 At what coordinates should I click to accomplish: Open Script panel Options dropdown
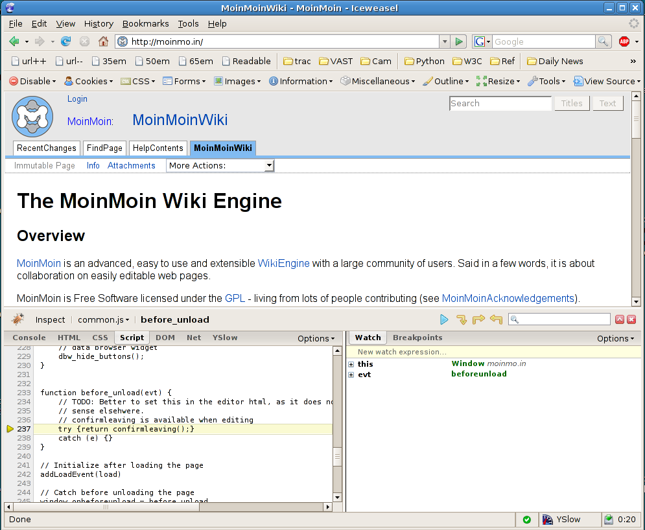[x=316, y=338]
